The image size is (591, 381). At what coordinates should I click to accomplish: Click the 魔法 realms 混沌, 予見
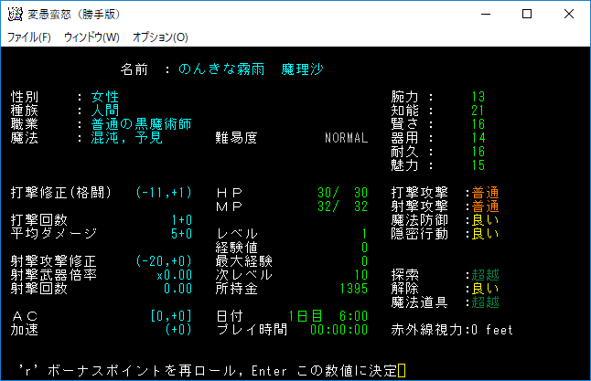pyautogui.click(x=126, y=138)
